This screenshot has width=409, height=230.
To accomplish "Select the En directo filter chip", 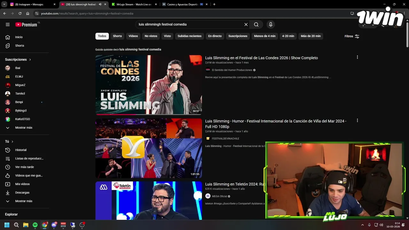I will click(x=215, y=36).
